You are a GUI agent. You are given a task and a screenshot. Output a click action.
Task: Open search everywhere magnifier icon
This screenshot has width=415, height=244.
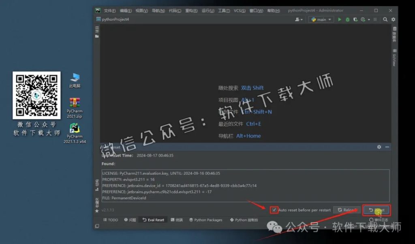coord(384,19)
